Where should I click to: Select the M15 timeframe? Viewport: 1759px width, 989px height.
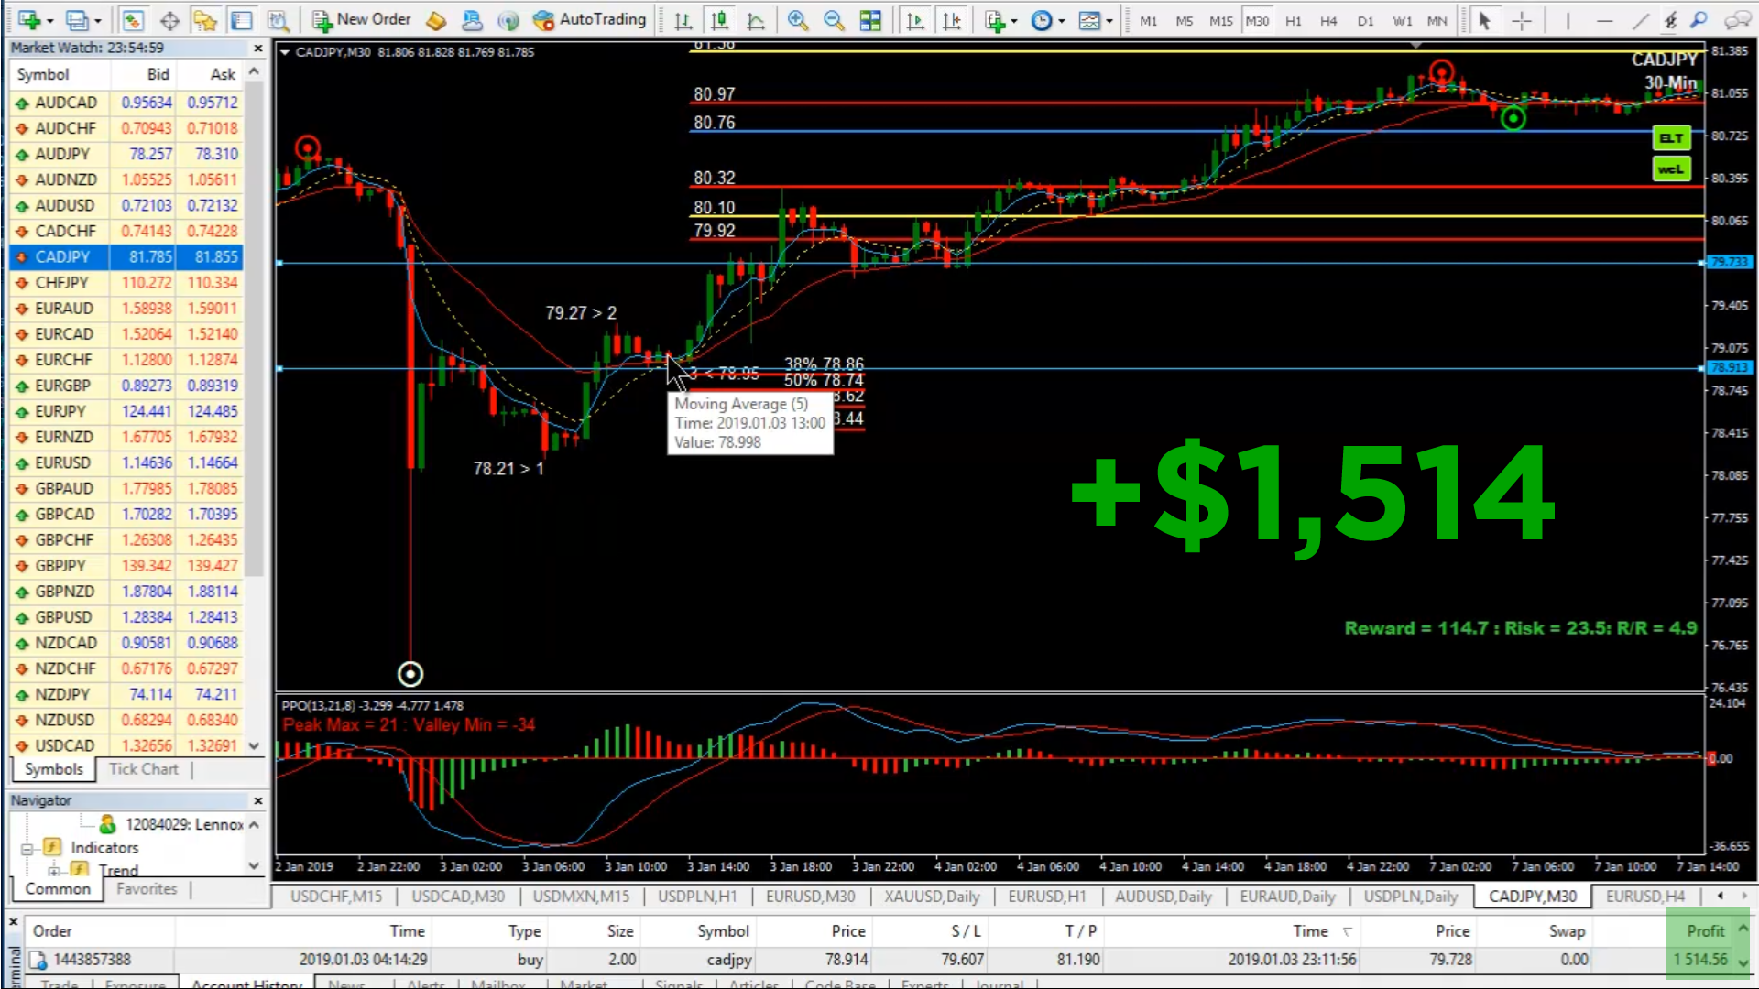pos(1220,20)
